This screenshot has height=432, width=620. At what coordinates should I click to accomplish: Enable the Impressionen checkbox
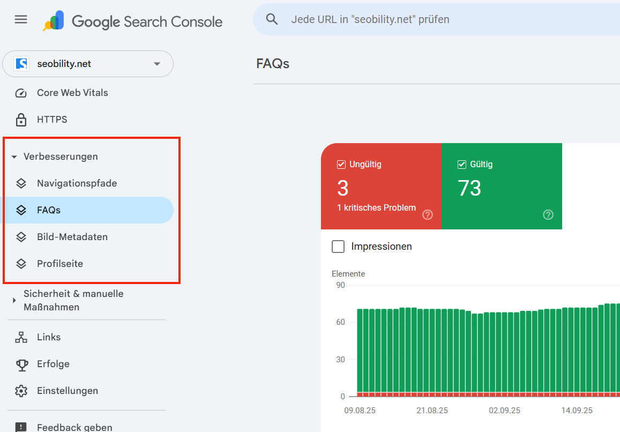click(338, 247)
